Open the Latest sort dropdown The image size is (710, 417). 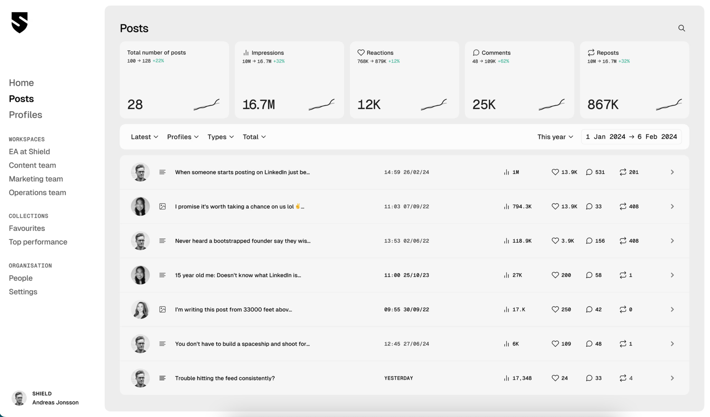coord(144,137)
